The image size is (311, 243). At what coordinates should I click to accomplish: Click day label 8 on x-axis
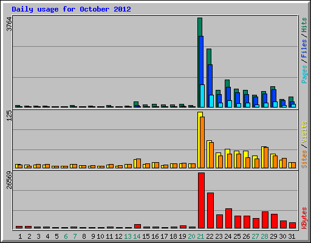click(x=84, y=236)
